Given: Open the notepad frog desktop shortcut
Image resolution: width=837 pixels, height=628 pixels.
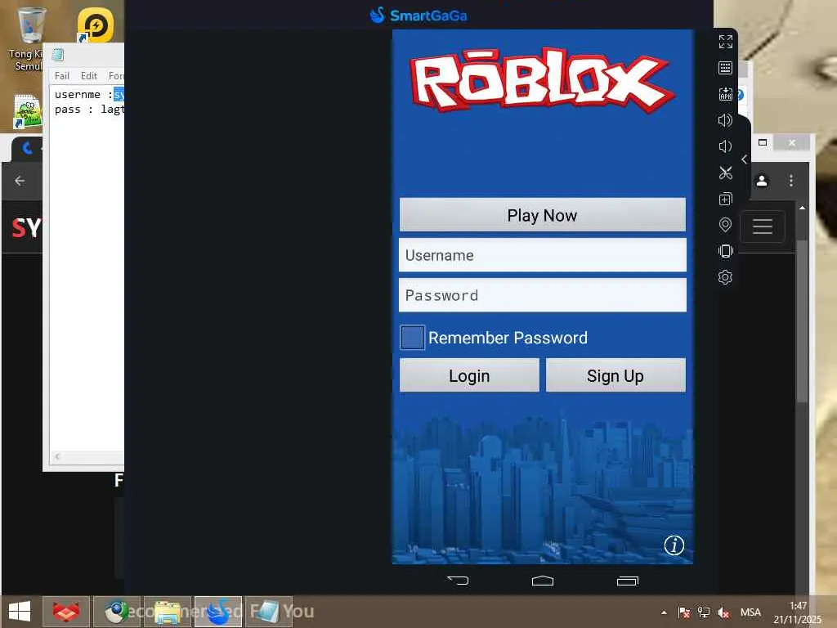Looking at the screenshot, I should coord(27,111).
